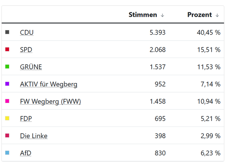Image resolution: width=226 pixels, height=163 pixels.
Task: Click the magenta FW Wegberg color square
Action: click(x=7, y=101)
